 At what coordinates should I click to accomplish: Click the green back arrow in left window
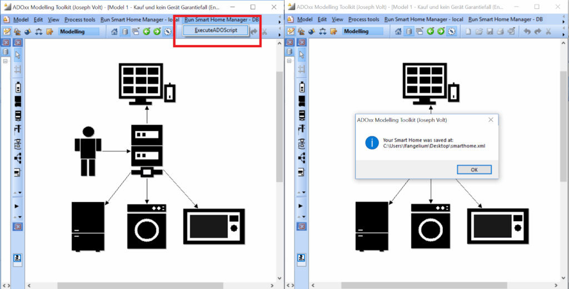(146, 32)
